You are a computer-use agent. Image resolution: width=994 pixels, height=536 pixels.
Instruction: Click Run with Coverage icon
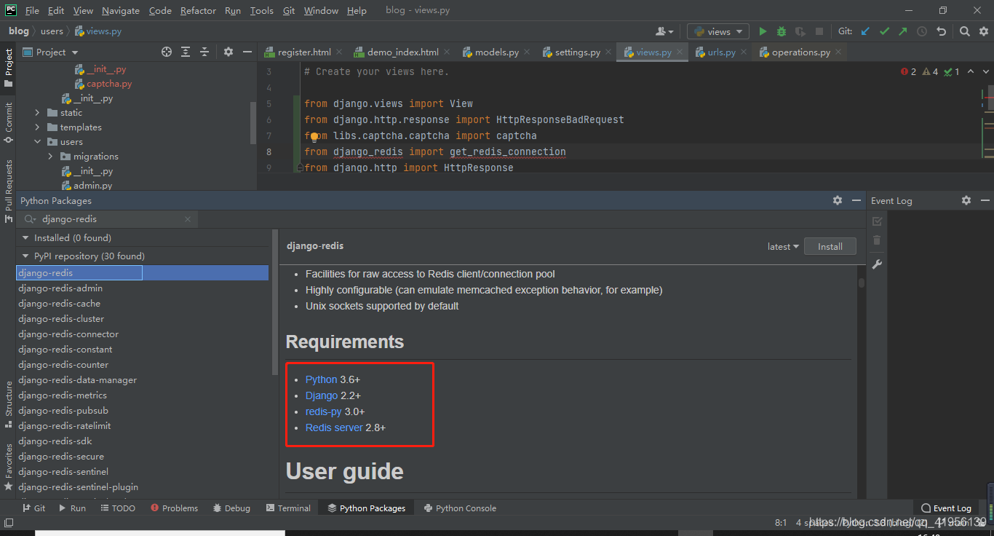(x=800, y=31)
